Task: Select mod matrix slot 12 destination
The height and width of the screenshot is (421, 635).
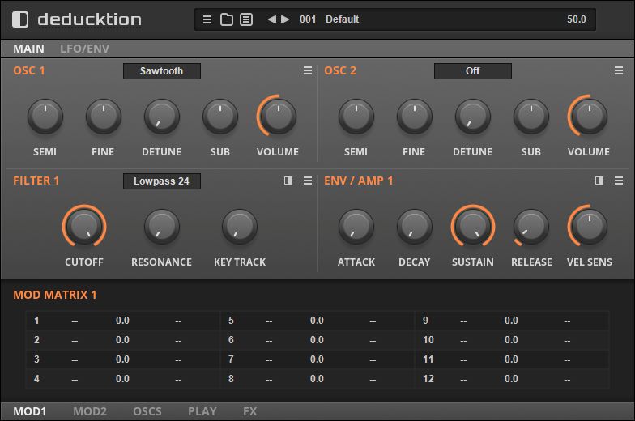Action: (x=567, y=379)
